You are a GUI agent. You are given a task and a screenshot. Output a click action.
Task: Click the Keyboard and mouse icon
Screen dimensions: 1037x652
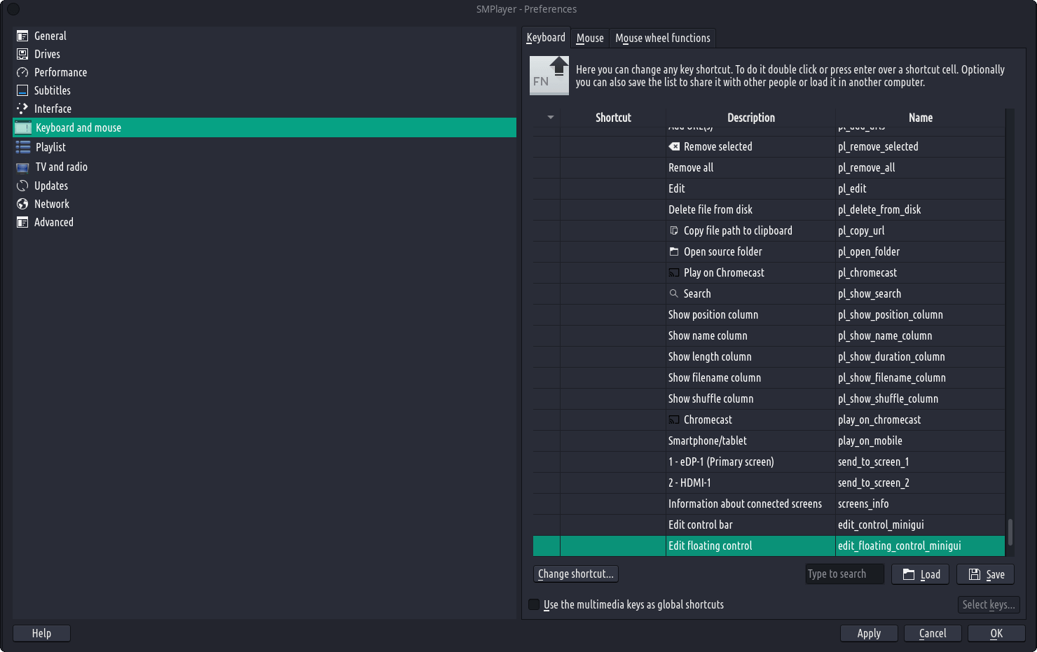coord(23,127)
